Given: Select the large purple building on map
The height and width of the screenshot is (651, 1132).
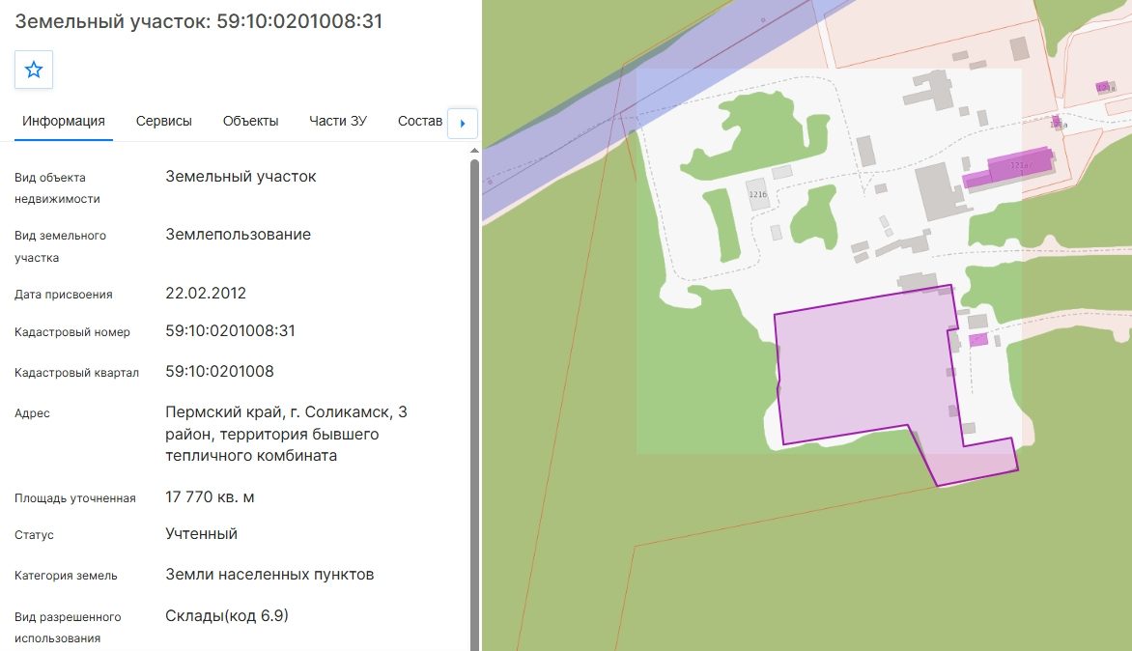Looking at the screenshot, I should coord(1009,167).
